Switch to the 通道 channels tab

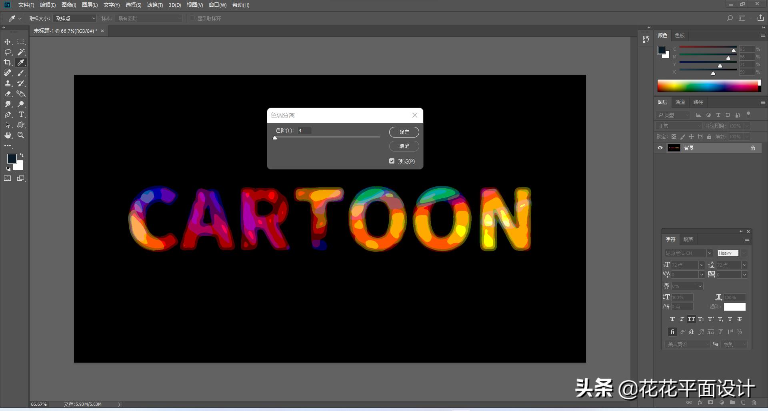(680, 102)
